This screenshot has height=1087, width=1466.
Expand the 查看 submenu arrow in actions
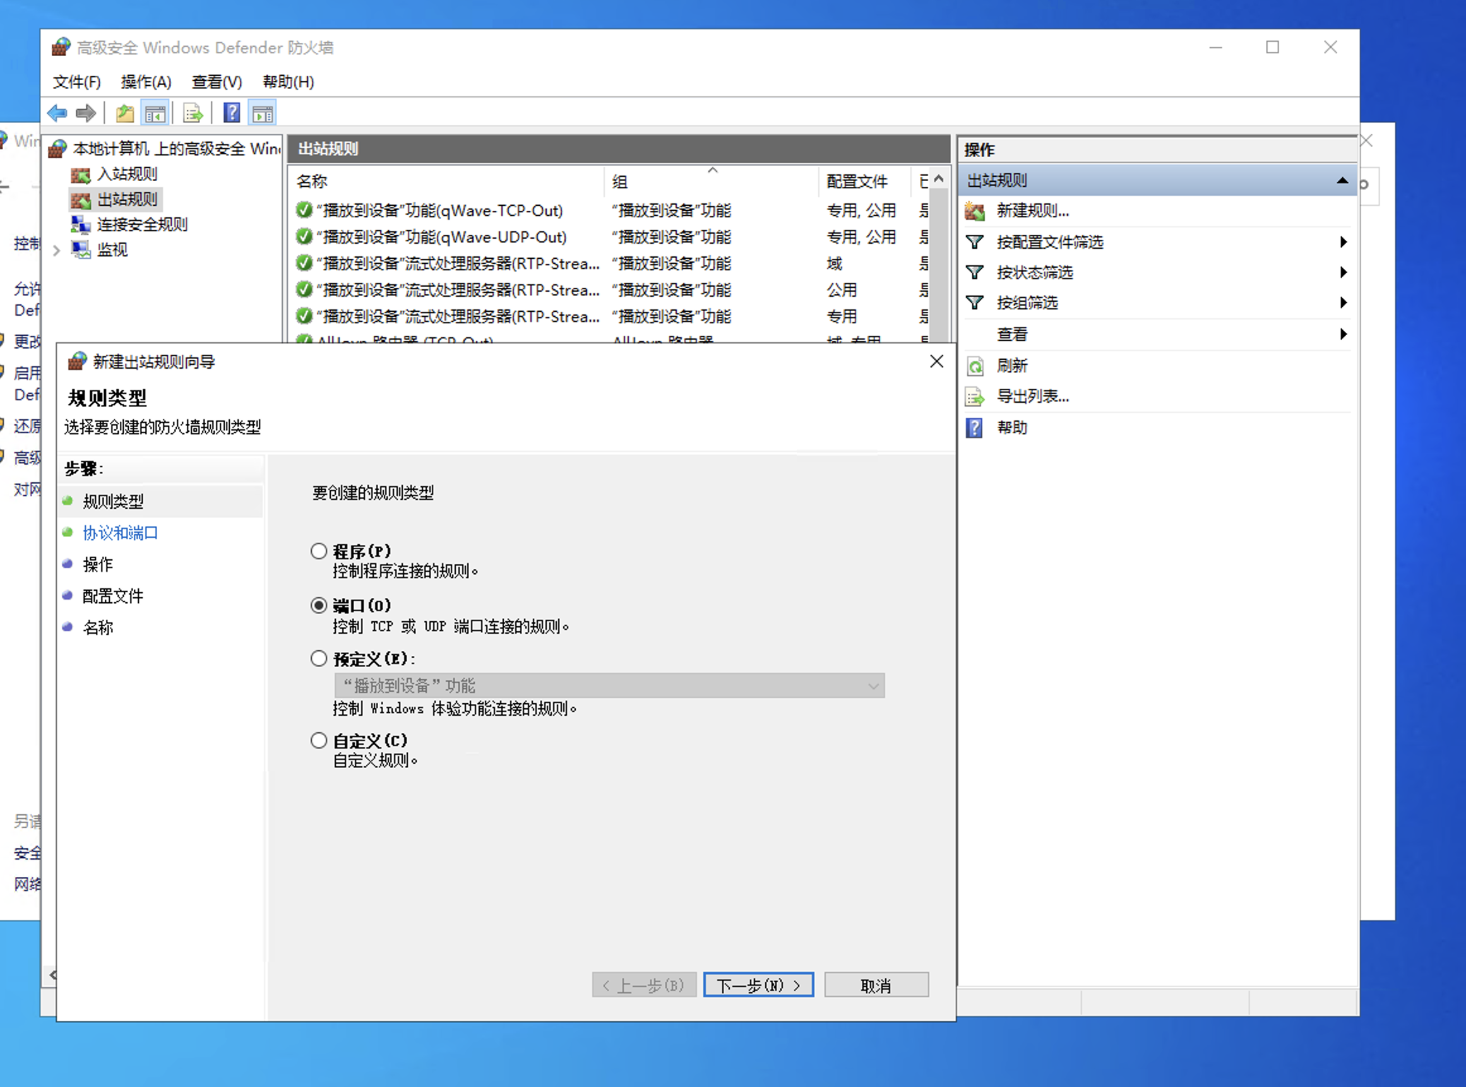1343,335
